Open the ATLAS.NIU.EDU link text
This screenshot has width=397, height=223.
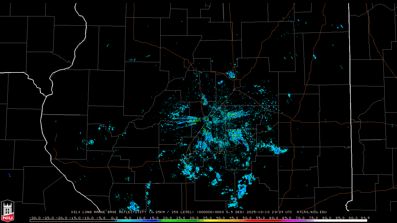(311, 212)
